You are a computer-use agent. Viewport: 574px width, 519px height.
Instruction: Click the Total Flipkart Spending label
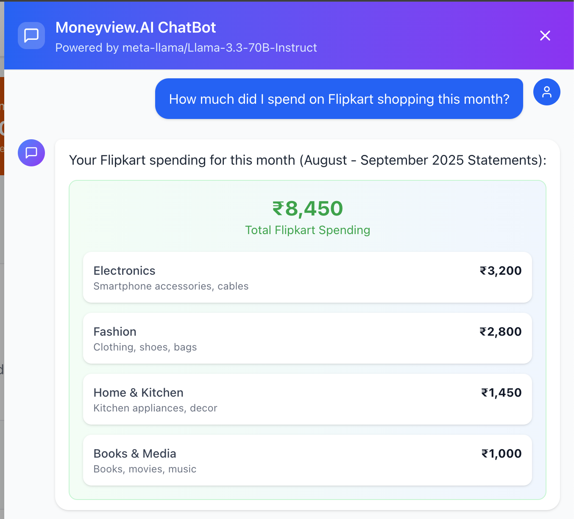pos(308,230)
